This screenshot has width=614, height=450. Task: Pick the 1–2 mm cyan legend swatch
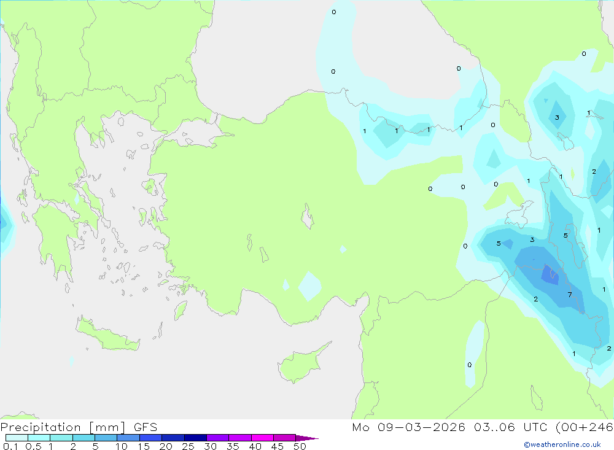(x=61, y=438)
